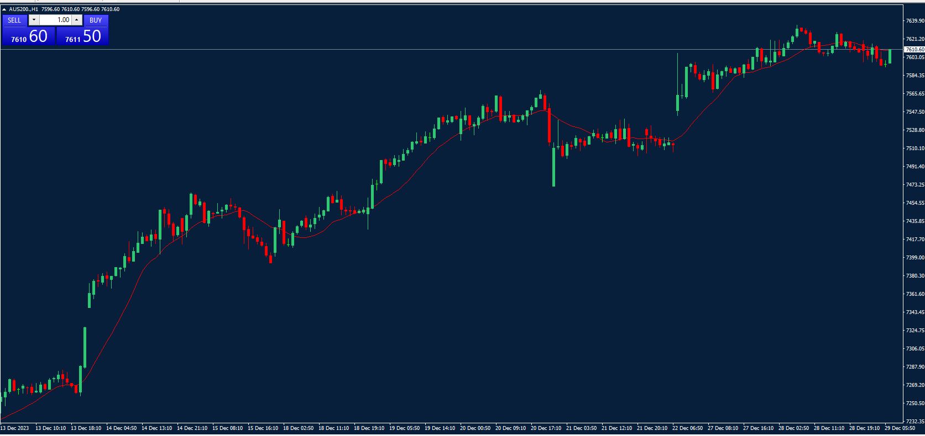Screen dimensions: 925x436
Task: Increase lot volume with up arrow
Action: (77, 20)
